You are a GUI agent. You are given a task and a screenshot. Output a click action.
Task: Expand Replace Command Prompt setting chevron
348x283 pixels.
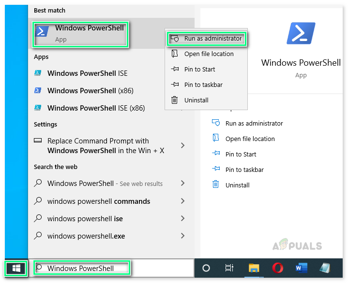click(x=182, y=145)
